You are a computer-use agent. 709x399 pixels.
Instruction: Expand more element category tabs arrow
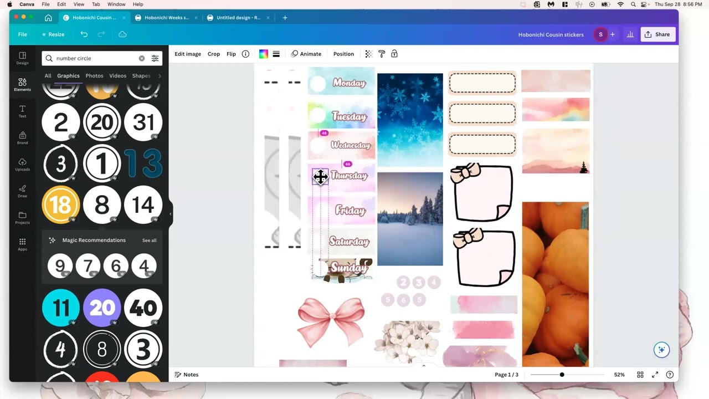click(160, 76)
